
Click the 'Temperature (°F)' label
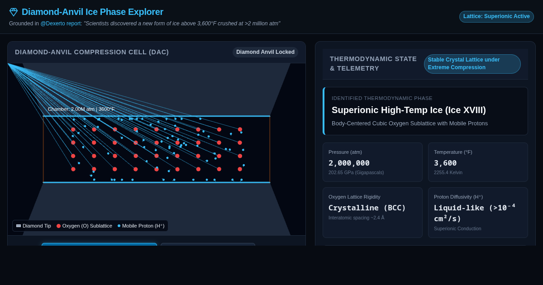coord(453,152)
